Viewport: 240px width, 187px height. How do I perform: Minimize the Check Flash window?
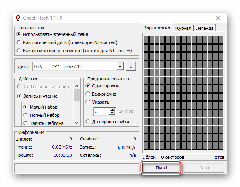(x=181, y=18)
